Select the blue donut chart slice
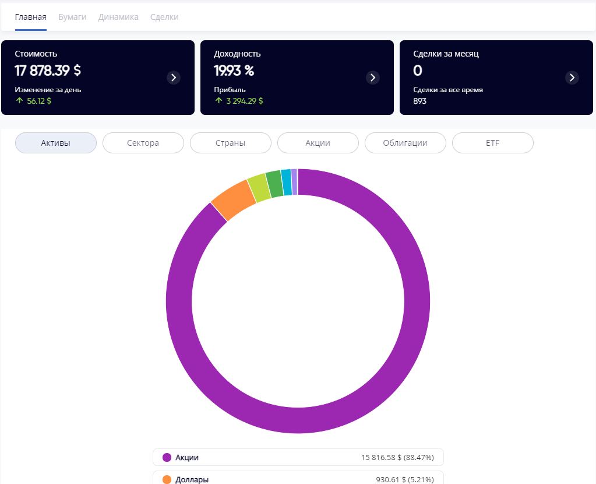This screenshot has height=484, width=596. pyautogui.click(x=286, y=182)
